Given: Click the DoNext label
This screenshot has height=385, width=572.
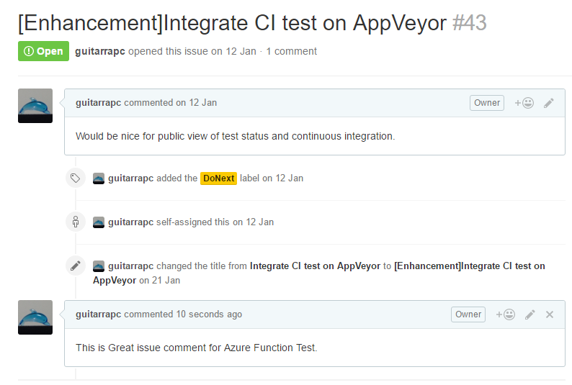Looking at the screenshot, I should pyautogui.click(x=218, y=178).
